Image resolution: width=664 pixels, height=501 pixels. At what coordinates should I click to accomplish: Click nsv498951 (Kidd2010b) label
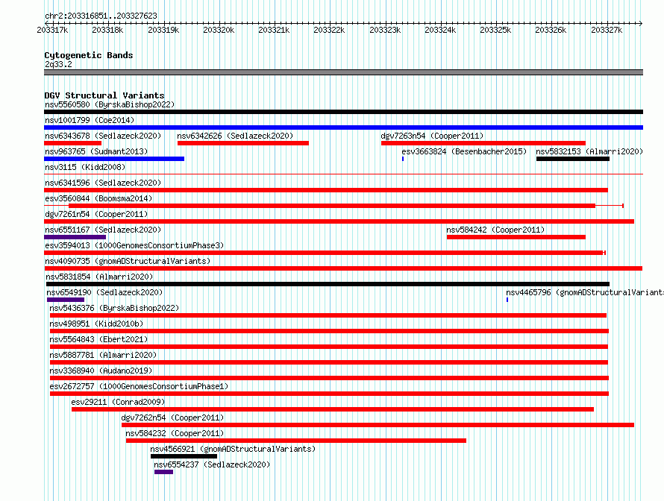pyautogui.click(x=96, y=324)
